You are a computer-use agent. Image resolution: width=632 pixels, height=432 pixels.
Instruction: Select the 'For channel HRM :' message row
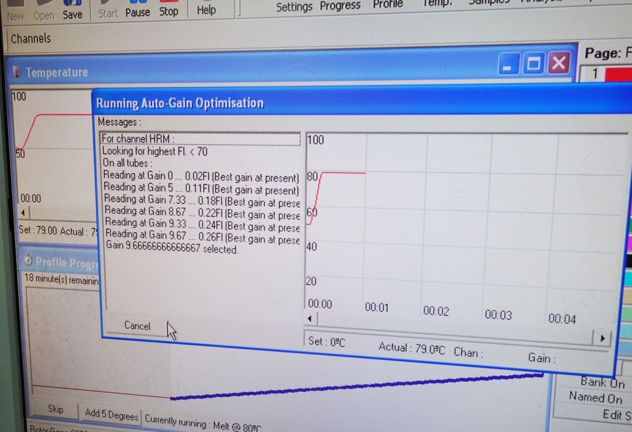tap(201, 139)
